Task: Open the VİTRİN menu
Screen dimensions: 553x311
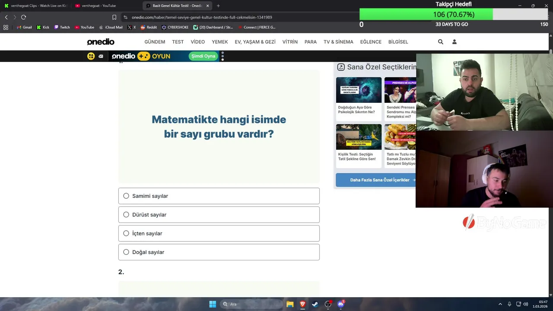Action: pos(290,42)
